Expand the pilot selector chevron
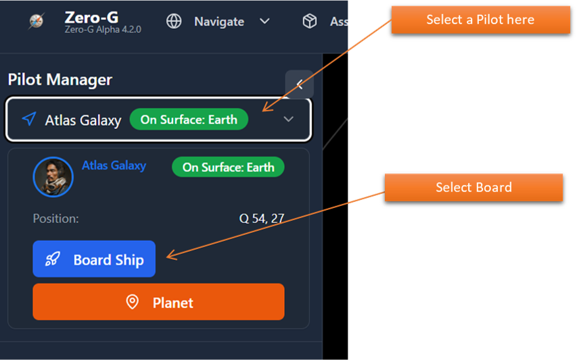Viewport: 577px width, 360px height. coord(288,120)
